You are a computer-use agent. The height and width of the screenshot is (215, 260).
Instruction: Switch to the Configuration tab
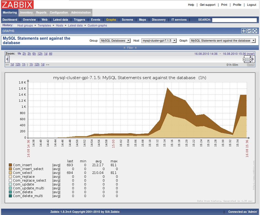coord(59,12)
